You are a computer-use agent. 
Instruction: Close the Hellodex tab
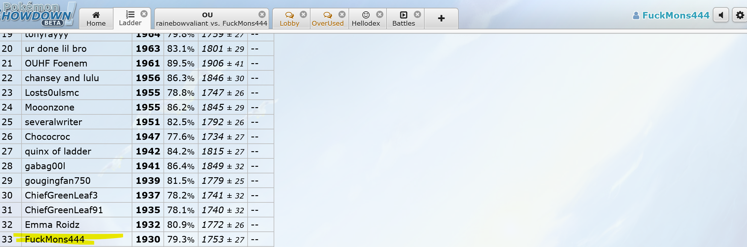380,14
